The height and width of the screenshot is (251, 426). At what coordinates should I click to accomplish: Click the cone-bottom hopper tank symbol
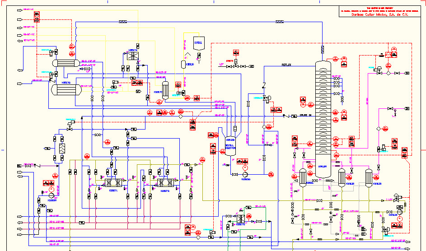pyautogui.click(x=199, y=43)
